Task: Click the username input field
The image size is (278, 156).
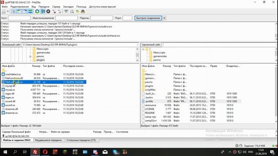Action: (x=66, y=18)
